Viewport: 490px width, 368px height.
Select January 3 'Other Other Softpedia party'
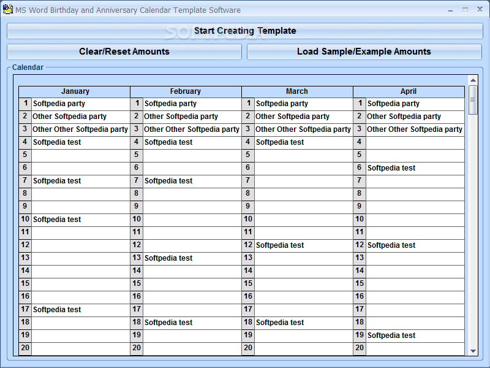(x=81, y=129)
